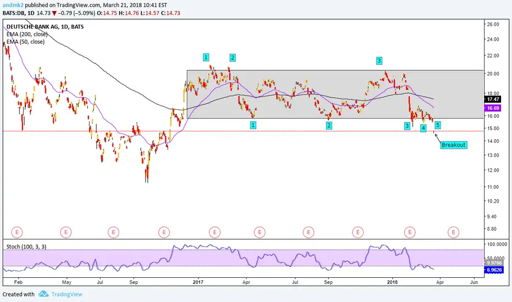The height and width of the screenshot is (302, 512).
Task: Click the 8.80 price axis label
Action: 492,229
